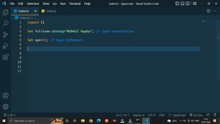Open the Manage gear icon

(5, 107)
